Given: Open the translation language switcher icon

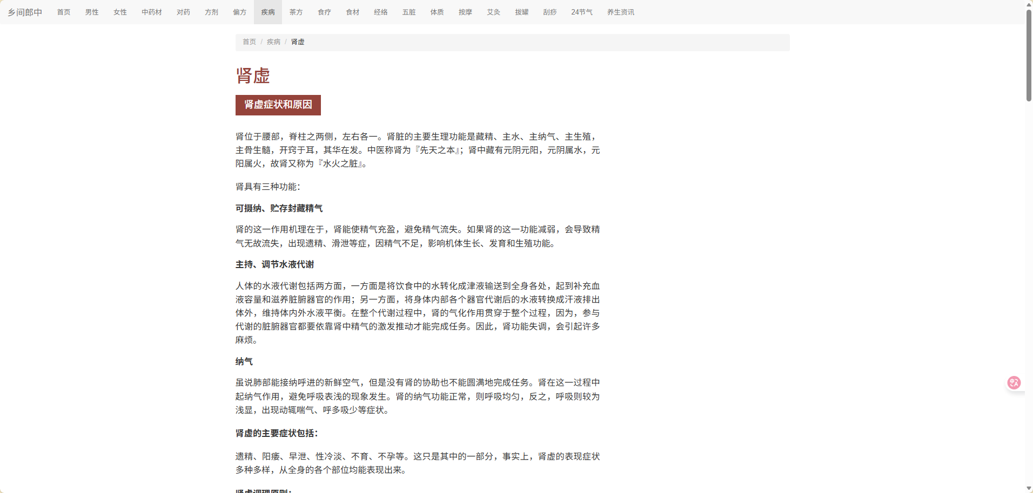Looking at the screenshot, I should coord(1014,382).
